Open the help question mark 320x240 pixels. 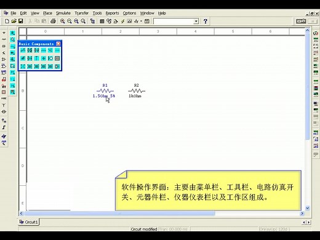[206, 21]
